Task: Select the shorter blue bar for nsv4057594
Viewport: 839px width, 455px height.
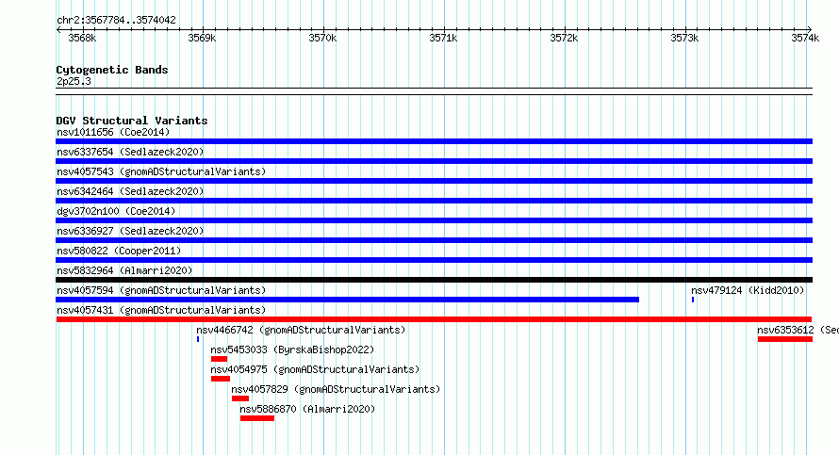Action: (347, 300)
